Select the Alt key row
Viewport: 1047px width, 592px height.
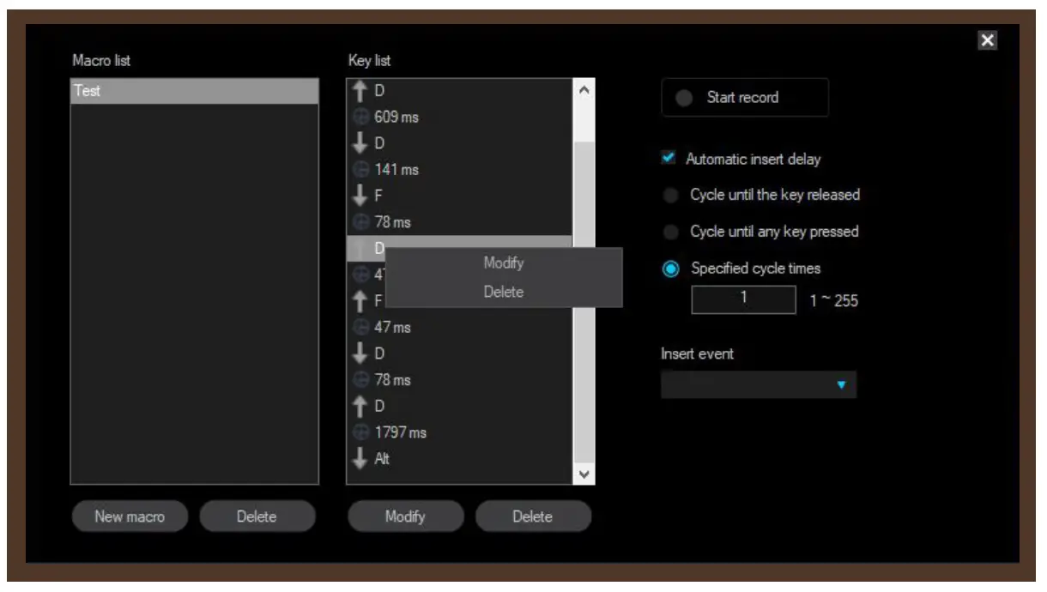click(460, 459)
